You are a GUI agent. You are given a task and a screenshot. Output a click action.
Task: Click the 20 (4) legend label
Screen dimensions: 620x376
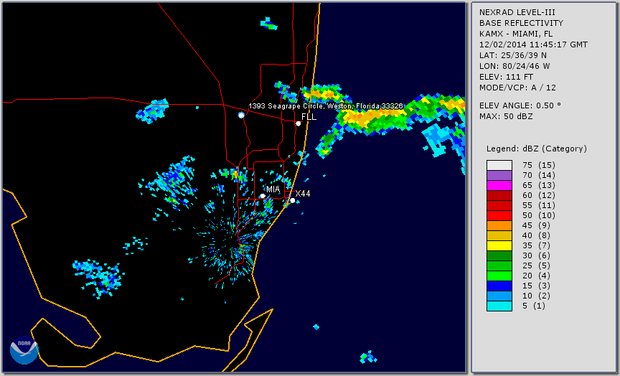click(x=536, y=276)
